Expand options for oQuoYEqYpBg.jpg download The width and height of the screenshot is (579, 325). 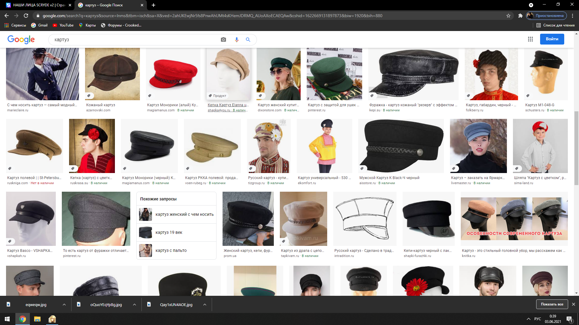tap(134, 305)
